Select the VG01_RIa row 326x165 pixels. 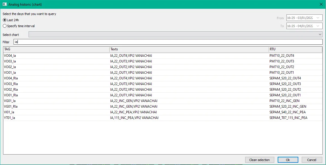163,107
